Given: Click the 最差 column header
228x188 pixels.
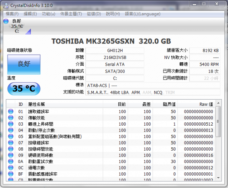Looking at the screenshot, I should (140, 104).
